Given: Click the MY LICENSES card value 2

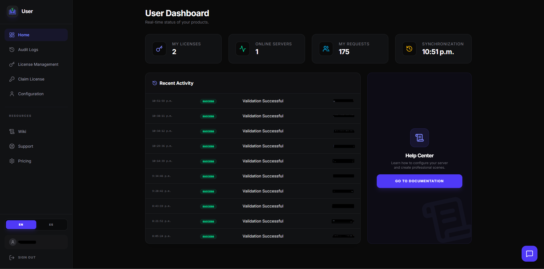Looking at the screenshot, I should [x=174, y=52].
